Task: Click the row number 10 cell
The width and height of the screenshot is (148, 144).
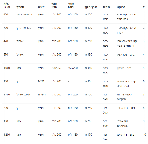Action: 144,135
